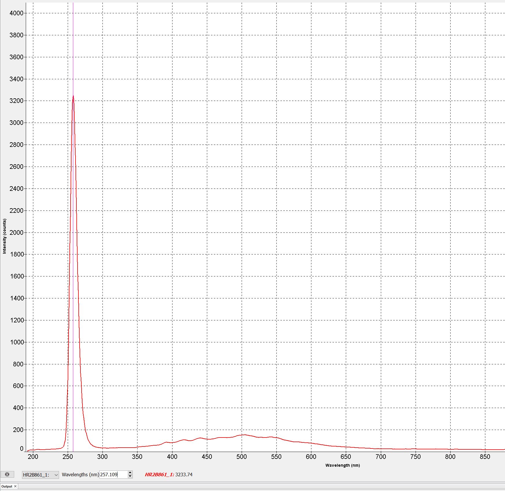Click the Intensity (counts) axis label
This screenshot has height=491, width=505.
[4, 236]
